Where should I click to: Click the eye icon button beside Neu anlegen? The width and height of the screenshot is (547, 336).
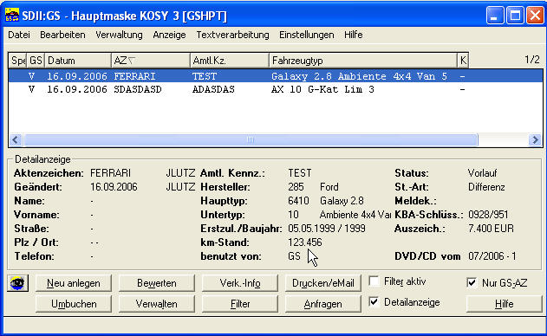pos(17,283)
